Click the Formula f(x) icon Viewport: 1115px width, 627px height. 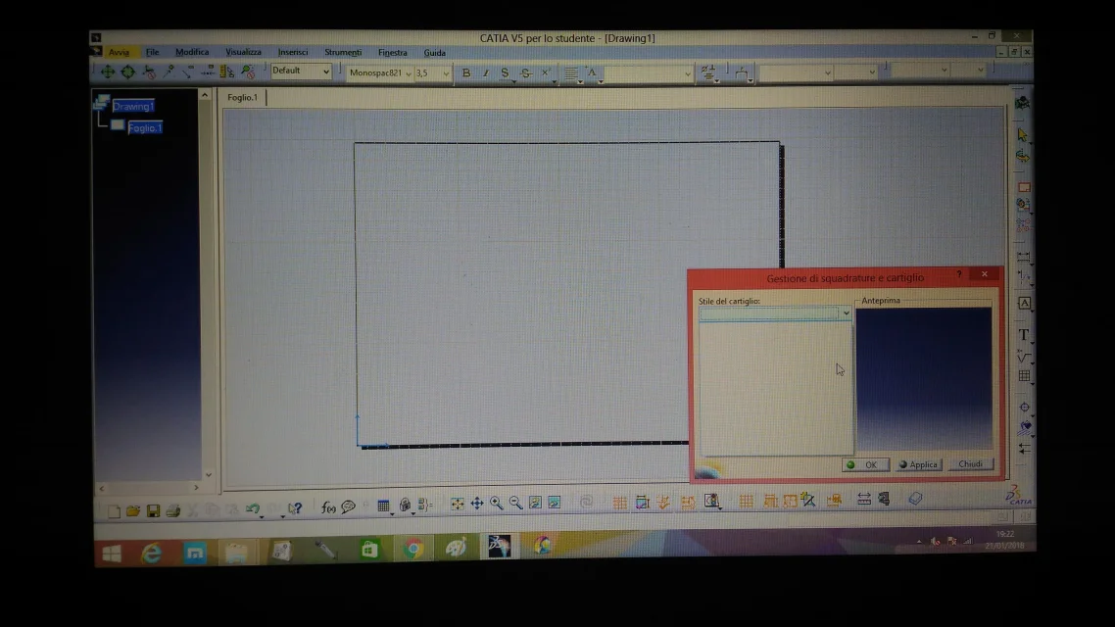pos(328,506)
